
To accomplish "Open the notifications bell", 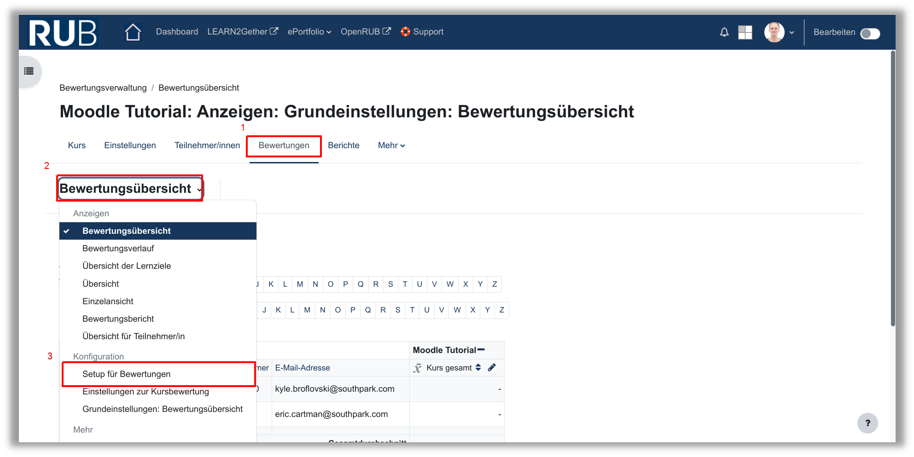I will pyautogui.click(x=724, y=32).
